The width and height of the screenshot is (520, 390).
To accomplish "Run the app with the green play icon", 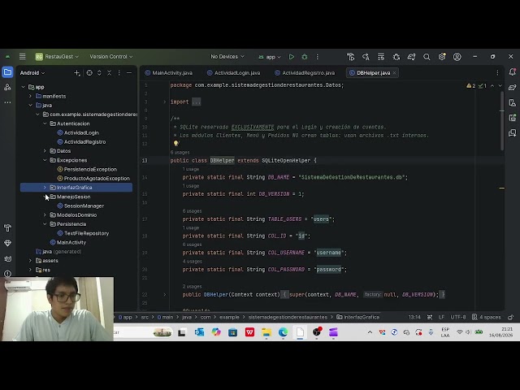I will 291,57.
